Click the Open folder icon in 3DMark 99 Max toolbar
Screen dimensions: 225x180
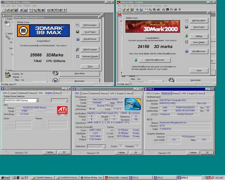coord(8,10)
